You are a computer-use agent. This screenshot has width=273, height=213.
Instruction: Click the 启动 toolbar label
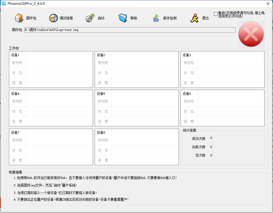pos(101,18)
